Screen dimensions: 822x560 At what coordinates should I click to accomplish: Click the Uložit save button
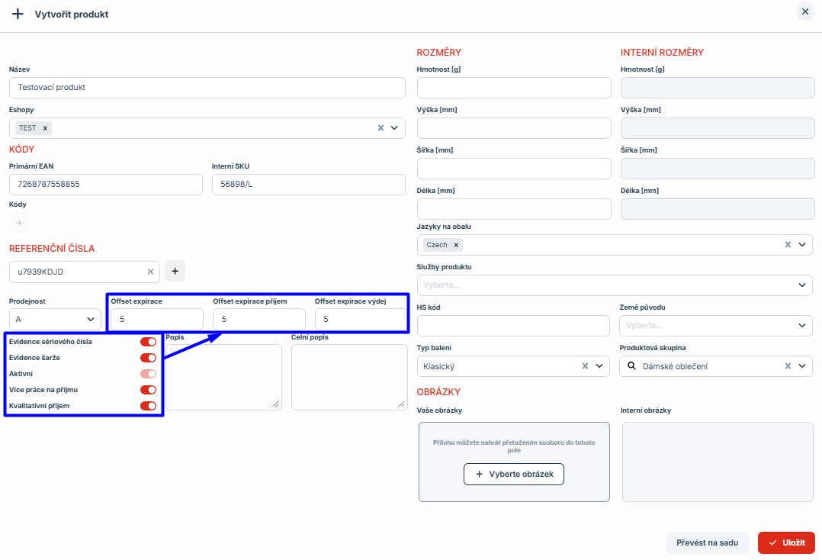pyautogui.click(x=786, y=543)
